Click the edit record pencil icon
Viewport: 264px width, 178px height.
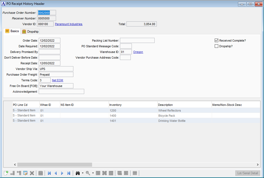[x=25, y=173]
